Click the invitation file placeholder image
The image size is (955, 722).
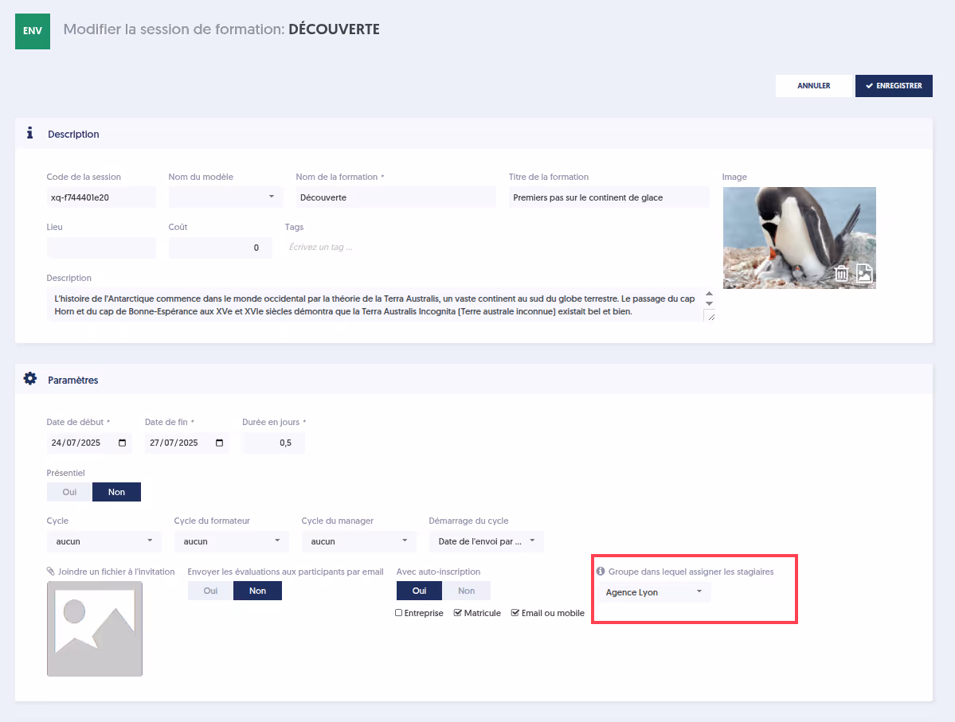[x=95, y=629]
